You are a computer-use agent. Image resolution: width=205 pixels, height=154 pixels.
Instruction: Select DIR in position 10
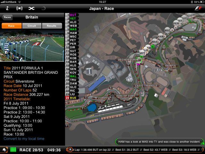[72, 47]
